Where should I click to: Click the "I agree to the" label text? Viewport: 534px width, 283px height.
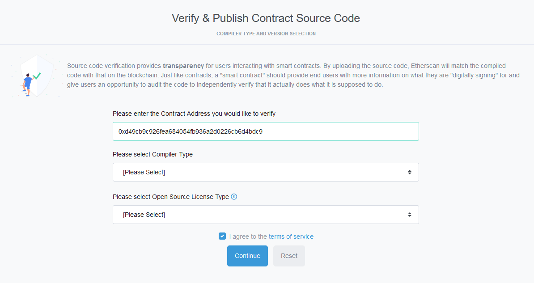[248, 237]
